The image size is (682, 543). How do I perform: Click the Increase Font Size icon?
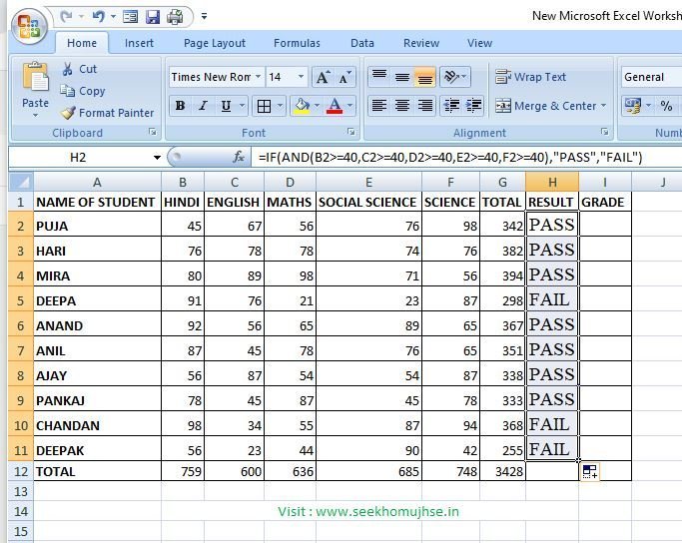pyautogui.click(x=323, y=77)
